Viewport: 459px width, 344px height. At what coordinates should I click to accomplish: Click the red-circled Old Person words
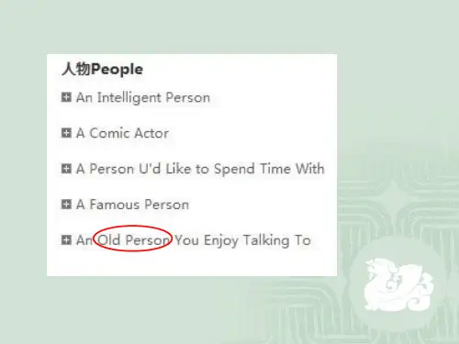click(x=133, y=239)
